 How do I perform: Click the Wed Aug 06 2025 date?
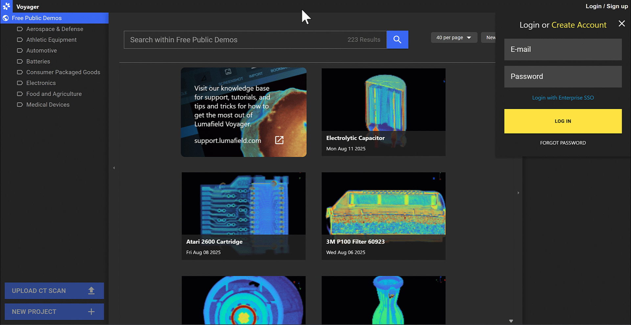346,252
